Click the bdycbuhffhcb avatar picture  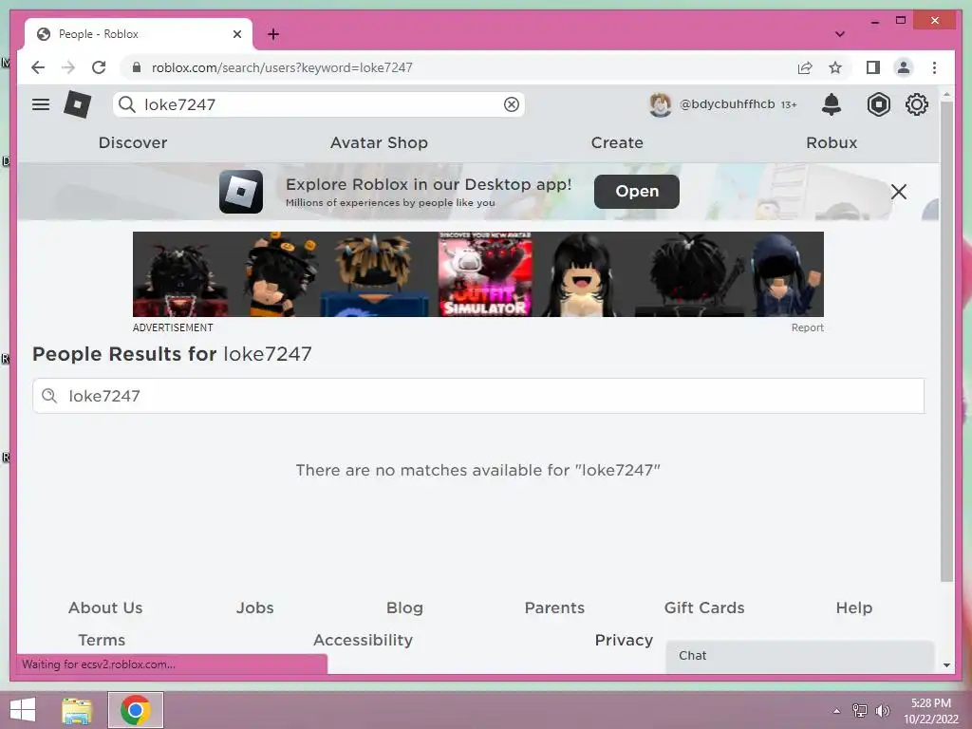point(661,104)
